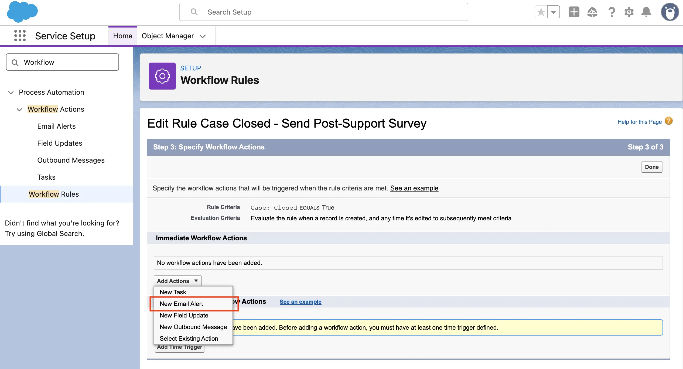The height and width of the screenshot is (369, 683).
Task: Collapse the Workflow Actions tree node
Action: (x=19, y=110)
